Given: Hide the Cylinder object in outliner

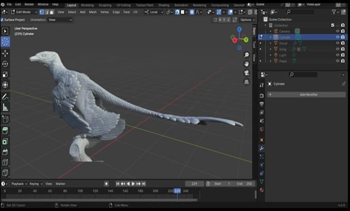Looking at the screenshot, I should pyautogui.click(x=338, y=37).
